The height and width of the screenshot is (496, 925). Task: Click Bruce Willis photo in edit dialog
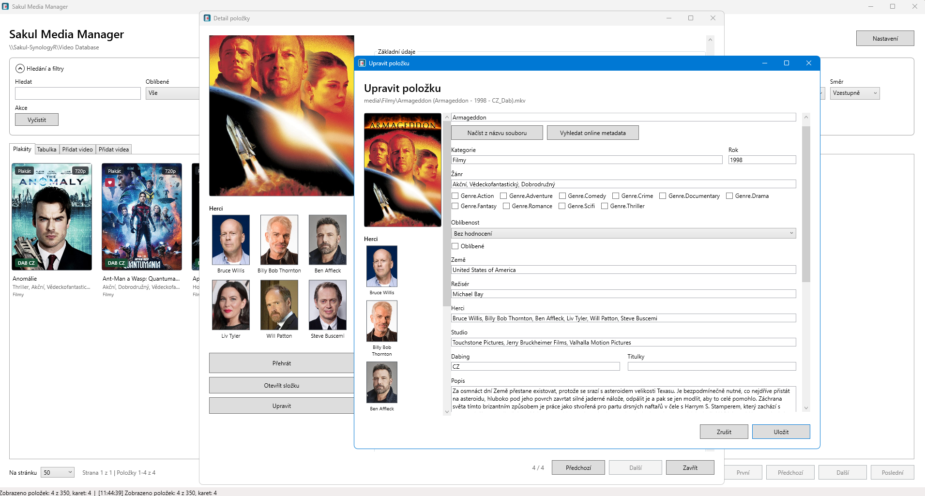pos(382,266)
